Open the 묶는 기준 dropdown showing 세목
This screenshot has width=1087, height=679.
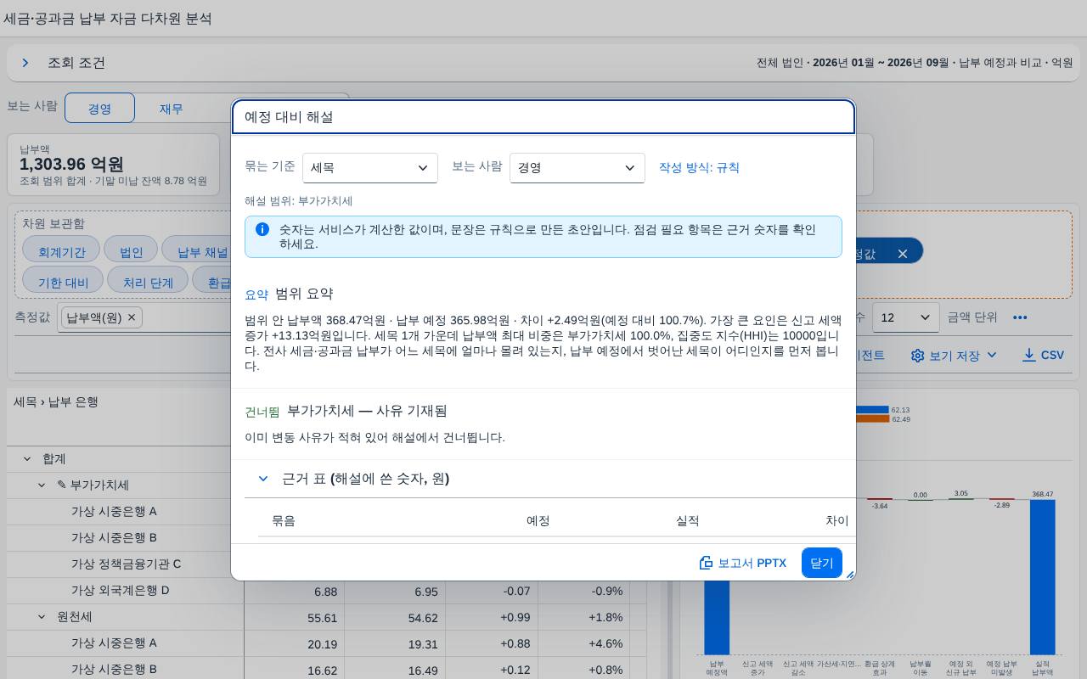[x=370, y=168]
